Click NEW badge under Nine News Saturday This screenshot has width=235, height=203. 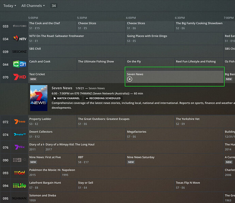131,162
